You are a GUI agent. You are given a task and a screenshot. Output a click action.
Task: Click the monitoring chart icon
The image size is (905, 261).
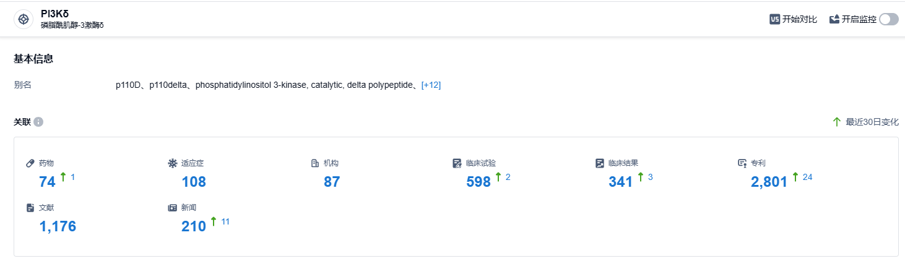[834, 19]
